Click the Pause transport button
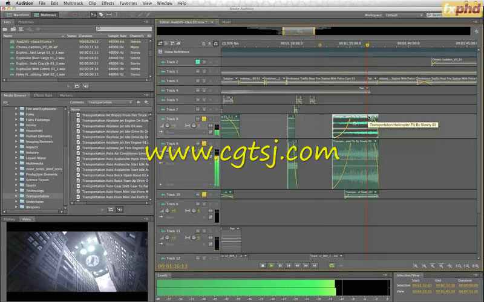 pos(280,266)
